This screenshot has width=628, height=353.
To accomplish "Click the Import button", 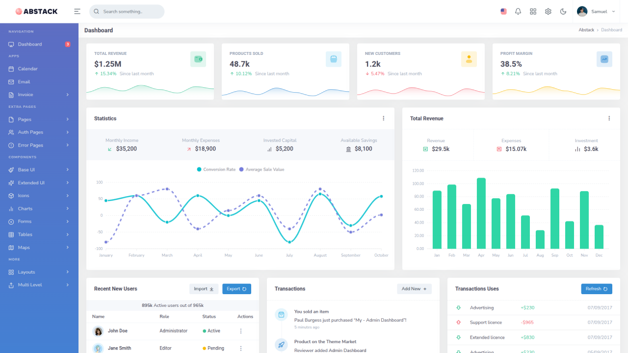I will coord(204,289).
